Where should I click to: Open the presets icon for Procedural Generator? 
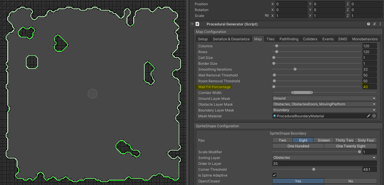pyautogui.click(x=374, y=24)
